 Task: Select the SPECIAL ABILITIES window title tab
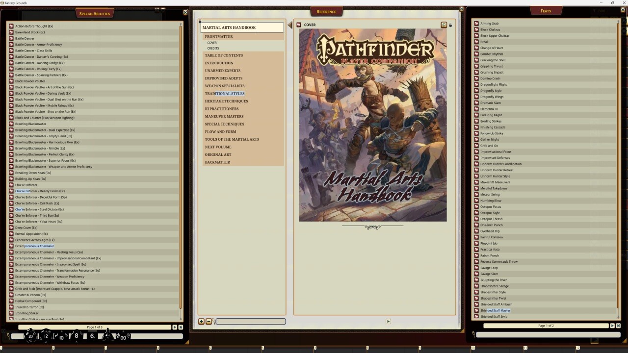coord(94,13)
